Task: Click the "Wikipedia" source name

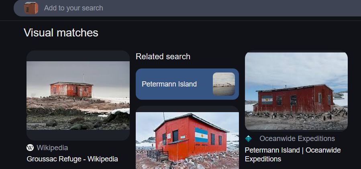Action: pos(52,148)
